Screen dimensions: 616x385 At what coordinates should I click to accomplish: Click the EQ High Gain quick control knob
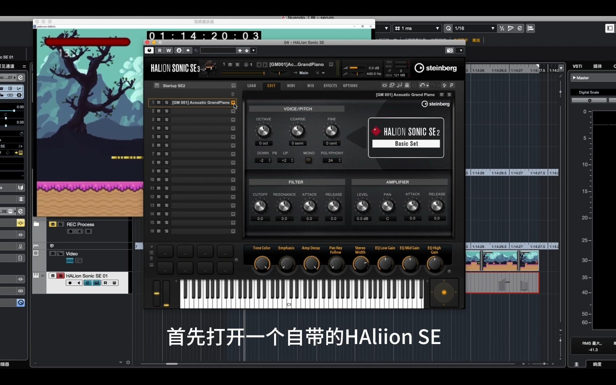pyautogui.click(x=434, y=264)
